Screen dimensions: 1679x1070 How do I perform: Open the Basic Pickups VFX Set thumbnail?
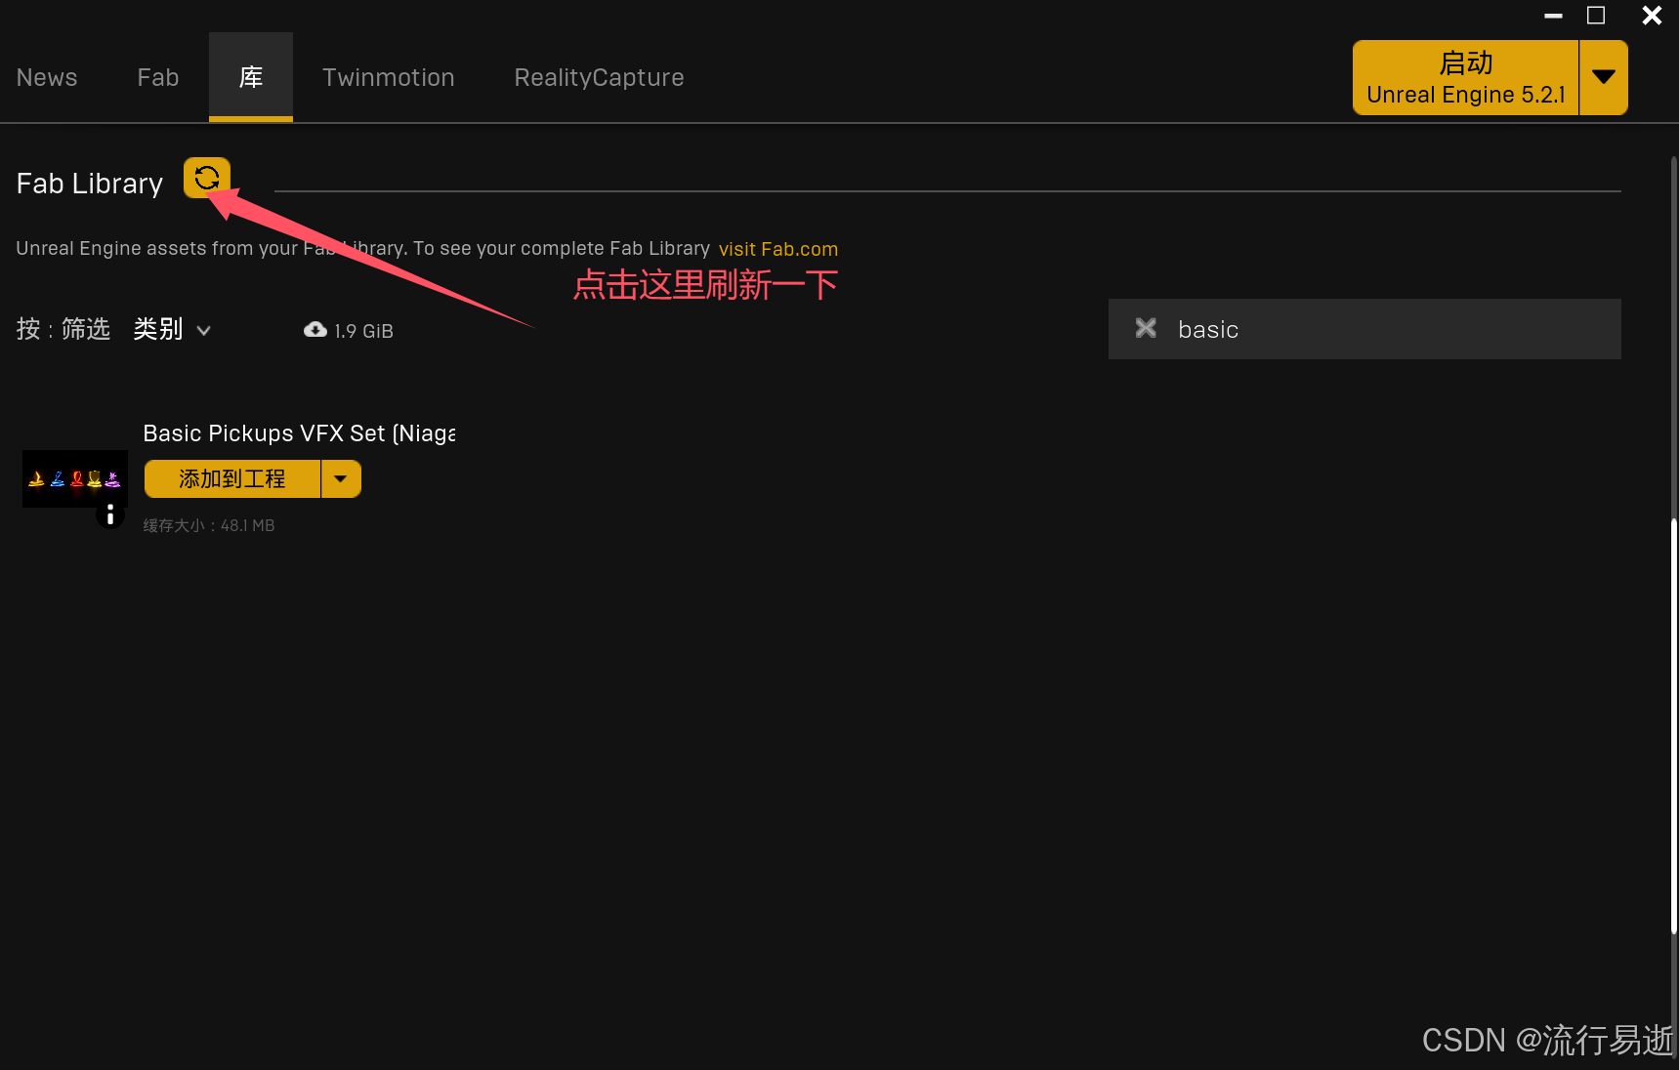coord(75,478)
